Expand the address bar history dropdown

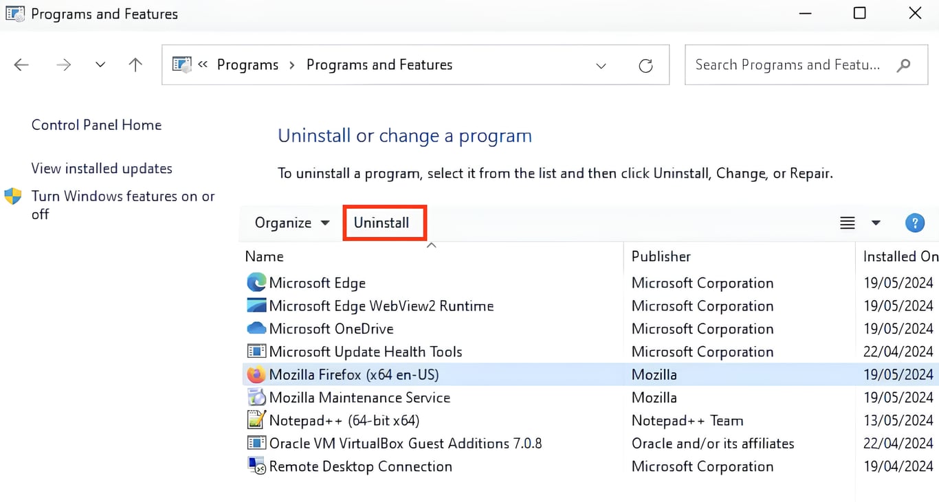601,65
